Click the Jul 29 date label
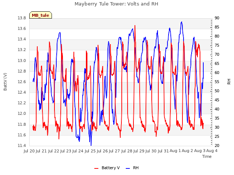 [x=139, y=151]
